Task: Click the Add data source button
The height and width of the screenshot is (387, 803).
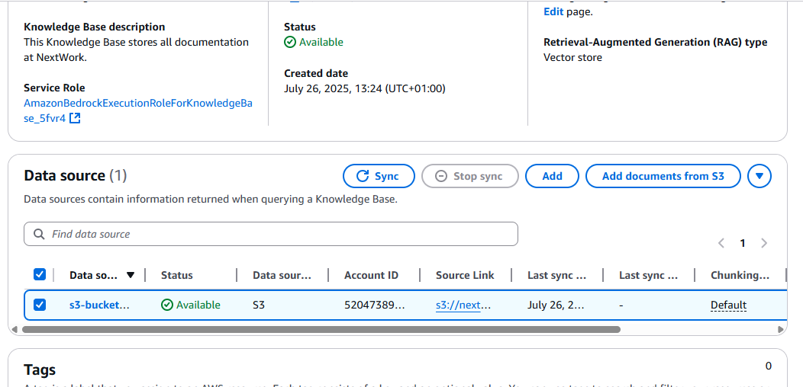Action: tap(552, 177)
